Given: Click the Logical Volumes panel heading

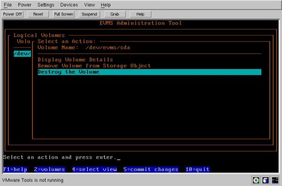Looking at the screenshot, I should [39, 35].
